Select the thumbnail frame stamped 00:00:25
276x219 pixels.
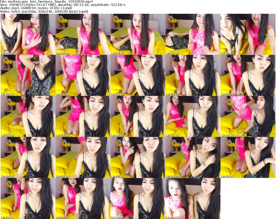[28, 34]
